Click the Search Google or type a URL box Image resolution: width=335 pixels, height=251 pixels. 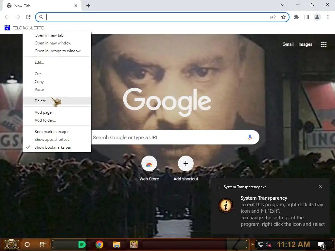pyautogui.click(x=168, y=138)
